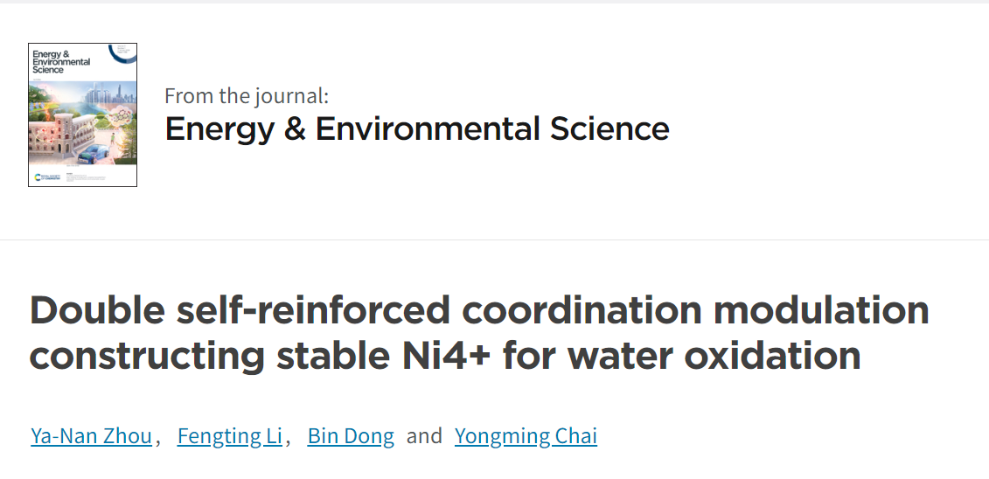The width and height of the screenshot is (989, 479).
Task: Click the large Energy & Environmental Science heading
Action: coord(417,128)
